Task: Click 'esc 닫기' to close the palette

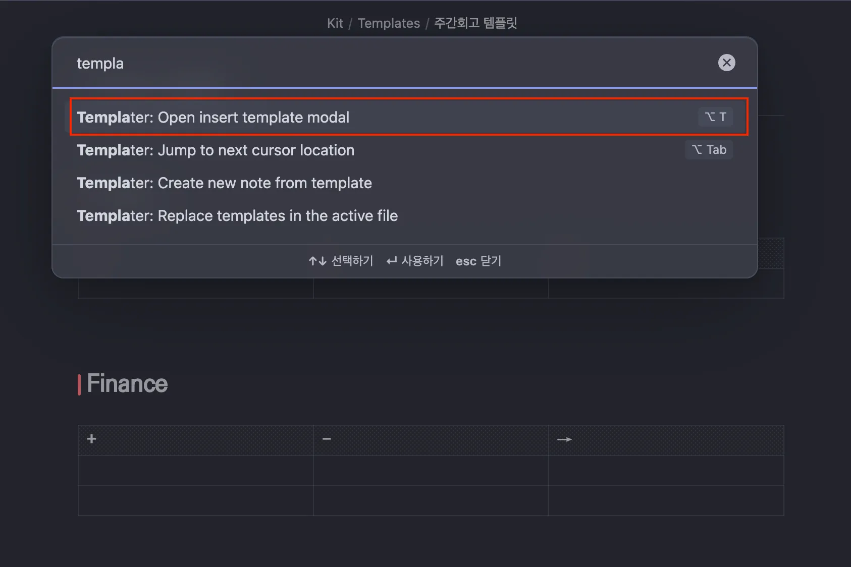Action: click(x=478, y=261)
